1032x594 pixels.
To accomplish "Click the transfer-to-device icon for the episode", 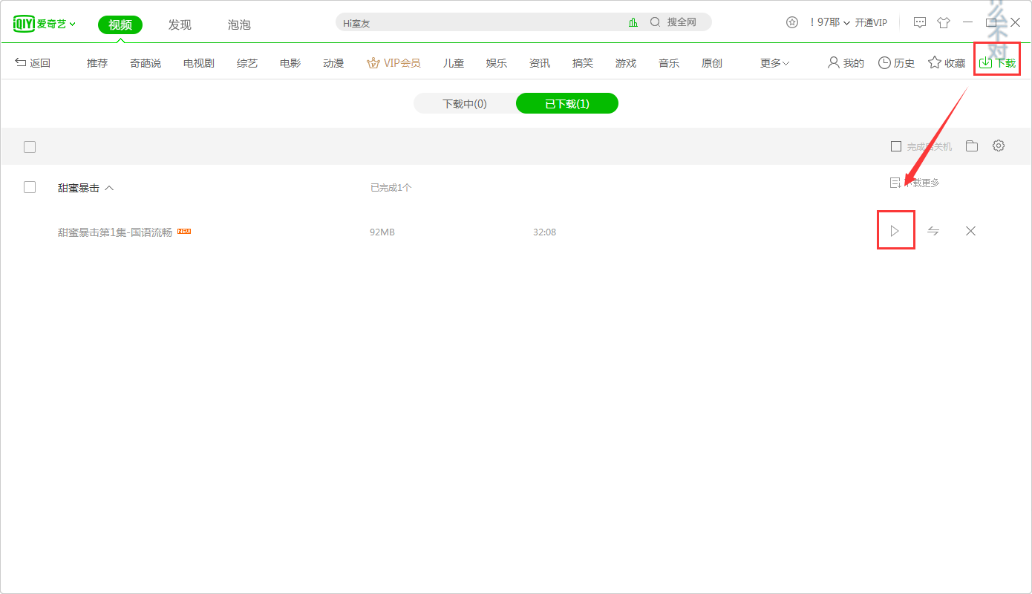I will (x=933, y=231).
